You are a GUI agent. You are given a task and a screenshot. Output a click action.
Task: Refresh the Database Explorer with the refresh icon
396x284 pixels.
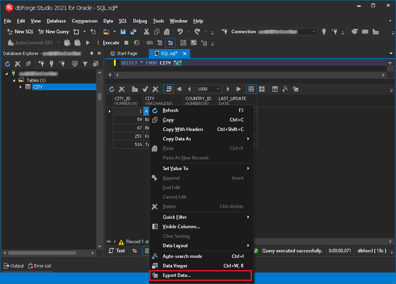pyautogui.click(x=7, y=63)
